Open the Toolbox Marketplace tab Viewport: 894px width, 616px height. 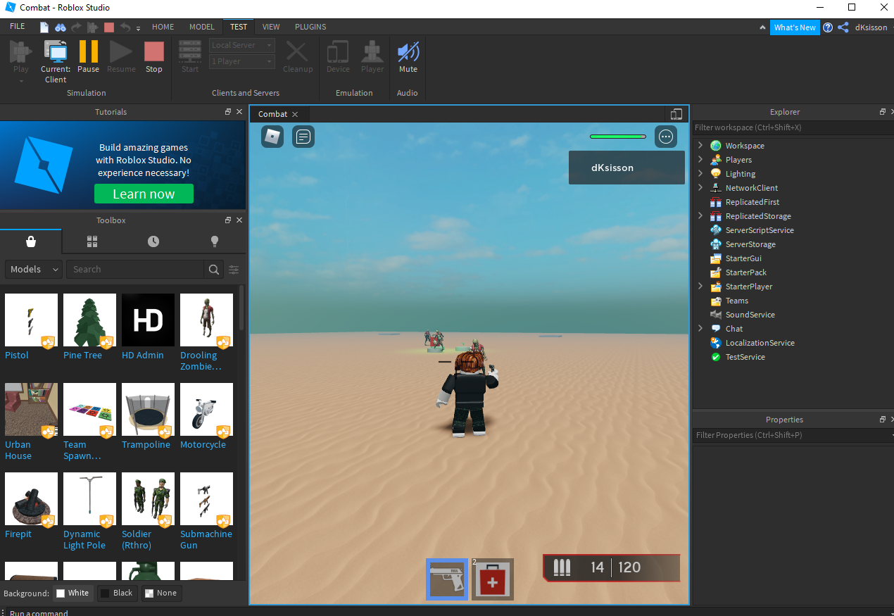click(x=31, y=241)
